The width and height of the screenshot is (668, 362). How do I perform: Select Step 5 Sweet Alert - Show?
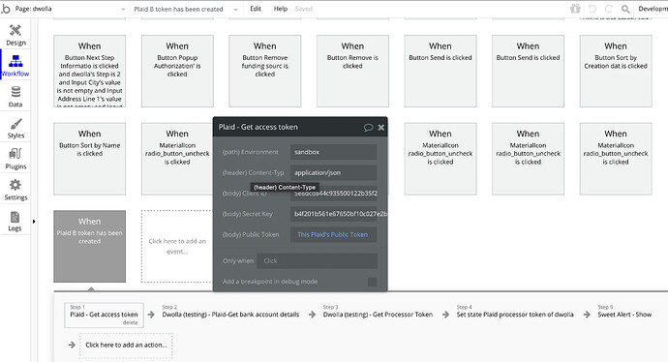[624, 315]
